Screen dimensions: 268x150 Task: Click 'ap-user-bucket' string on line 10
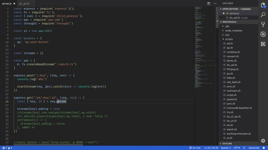[37, 42]
